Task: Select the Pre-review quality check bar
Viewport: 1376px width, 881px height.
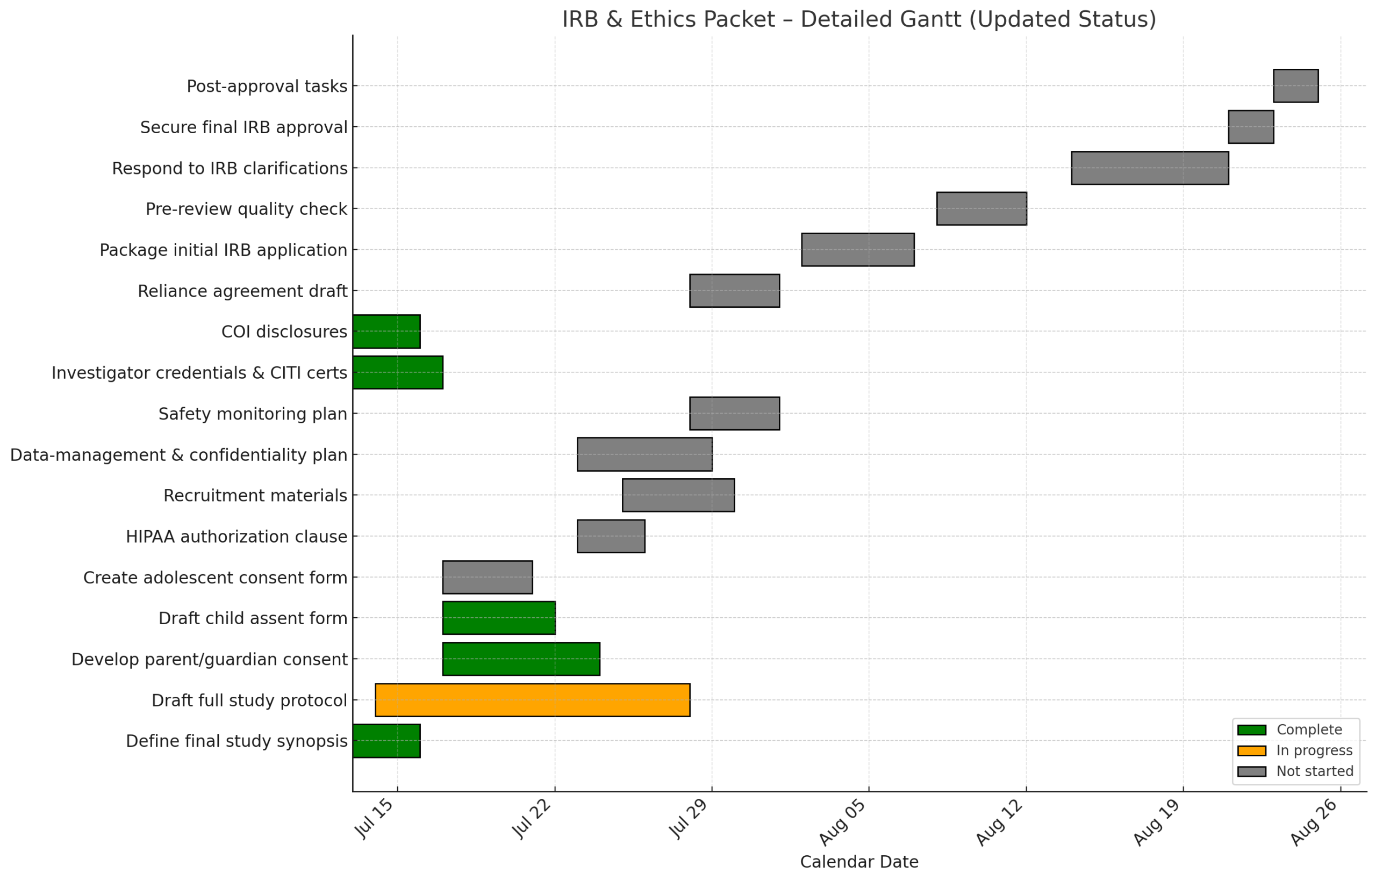Action: 981,209
